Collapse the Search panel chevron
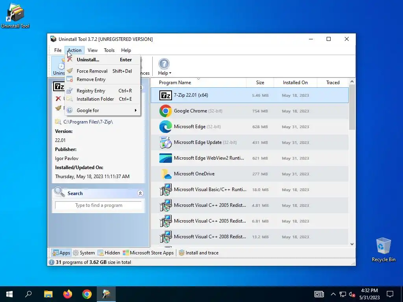Viewport: 403px width, 302px height. click(140, 193)
